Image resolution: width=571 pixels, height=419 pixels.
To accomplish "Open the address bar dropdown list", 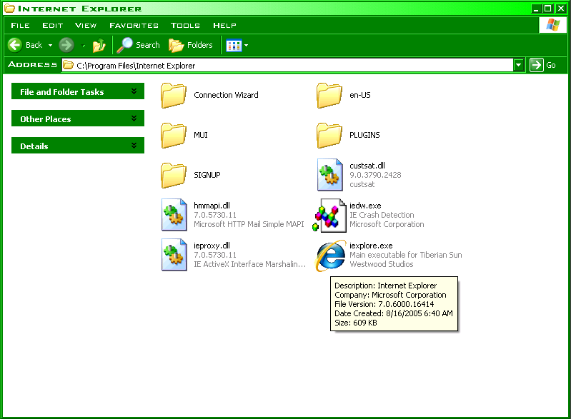I will pyautogui.click(x=519, y=65).
